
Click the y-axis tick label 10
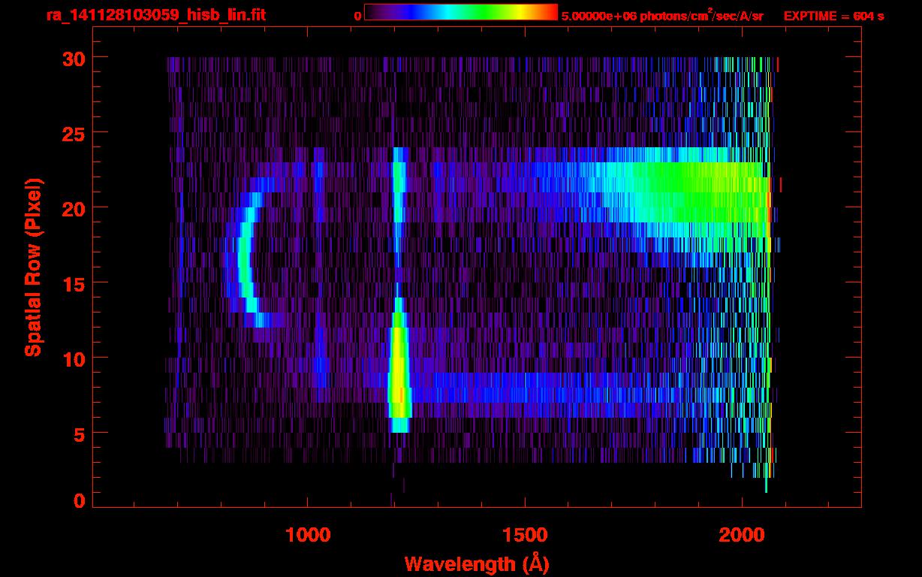(x=74, y=358)
